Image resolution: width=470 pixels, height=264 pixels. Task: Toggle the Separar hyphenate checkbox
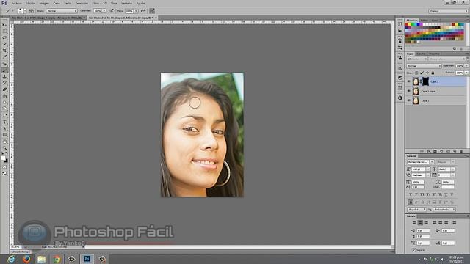click(x=413, y=249)
